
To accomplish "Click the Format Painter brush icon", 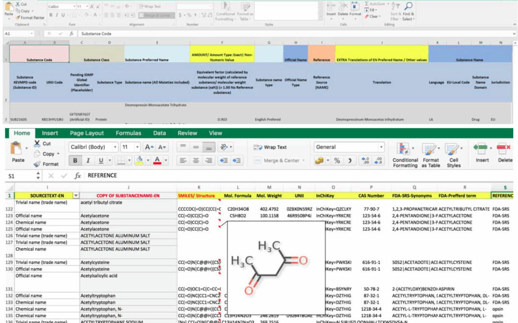I will [x=17, y=18].
